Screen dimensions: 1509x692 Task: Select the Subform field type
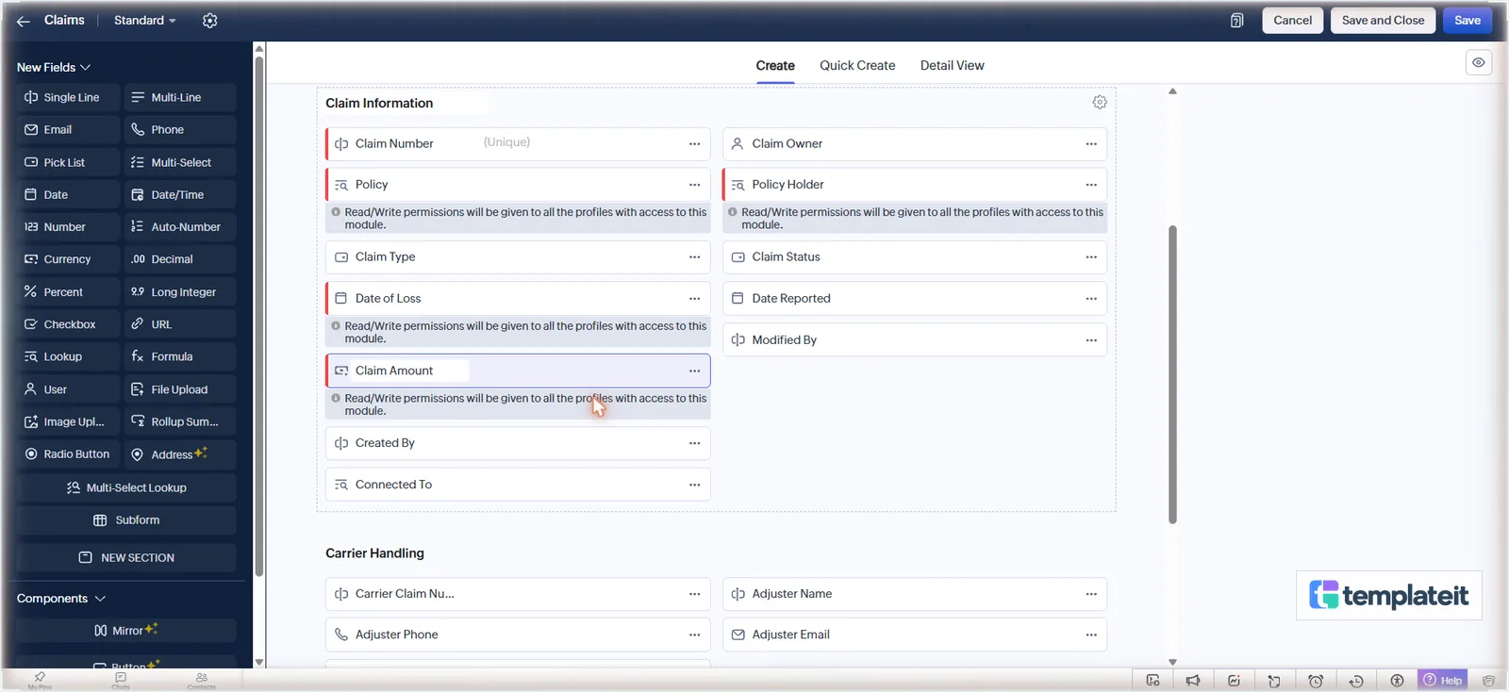click(126, 520)
